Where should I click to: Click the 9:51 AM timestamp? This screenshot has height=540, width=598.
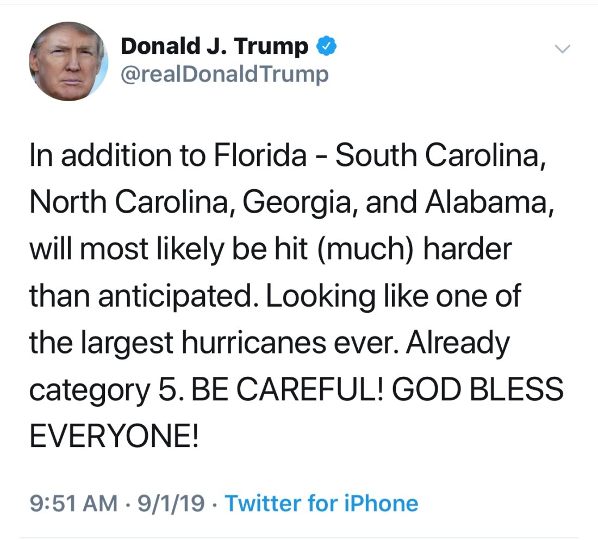tap(73, 503)
